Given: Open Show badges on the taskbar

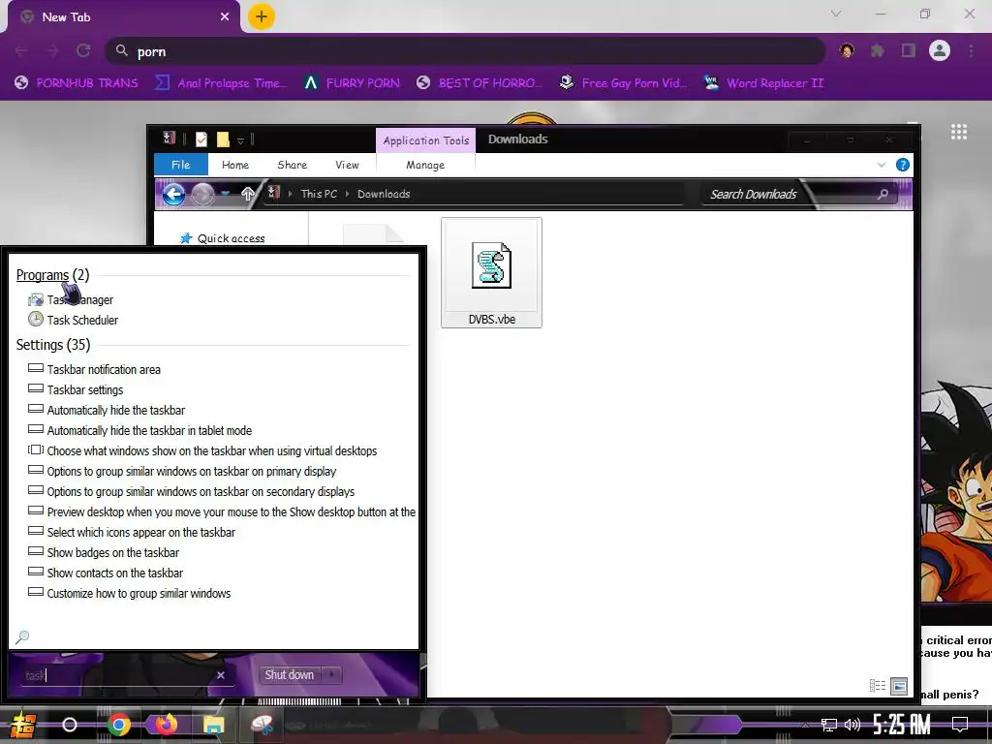Looking at the screenshot, I should (104, 551).
